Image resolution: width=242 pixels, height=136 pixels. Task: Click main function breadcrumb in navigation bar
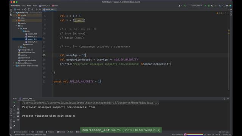pyautogui.click(x=55, y=6)
